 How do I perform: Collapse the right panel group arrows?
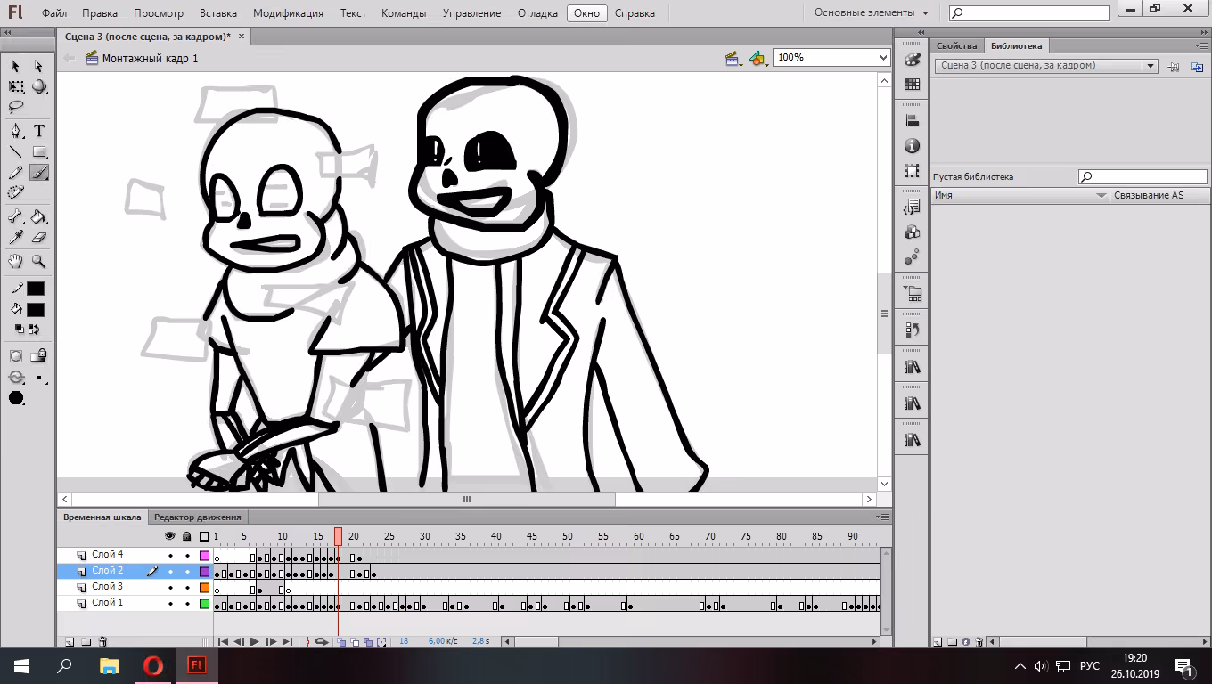pos(1200,33)
